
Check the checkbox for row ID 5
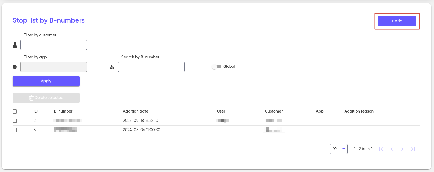click(x=15, y=130)
